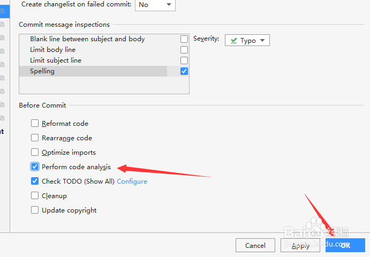Select the Spelling inspection row

click(x=104, y=71)
